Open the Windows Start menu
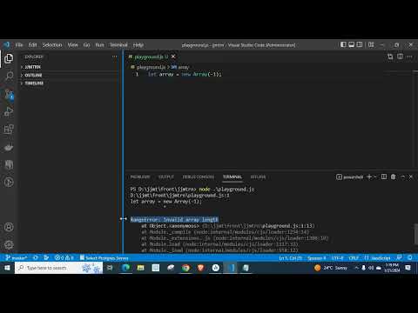 (7, 268)
